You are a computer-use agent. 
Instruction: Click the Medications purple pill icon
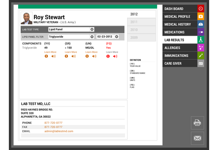pos(201,32)
